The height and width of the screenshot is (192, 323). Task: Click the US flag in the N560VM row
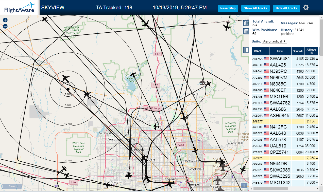pos(266,77)
